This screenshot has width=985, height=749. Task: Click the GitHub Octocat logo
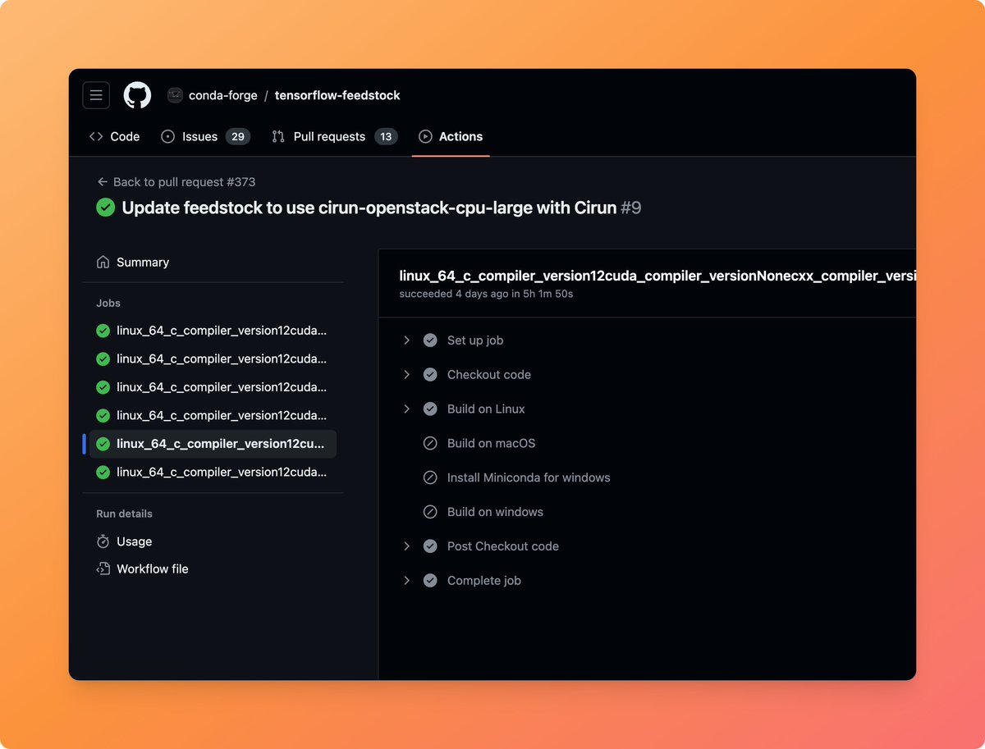[x=137, y=95]
